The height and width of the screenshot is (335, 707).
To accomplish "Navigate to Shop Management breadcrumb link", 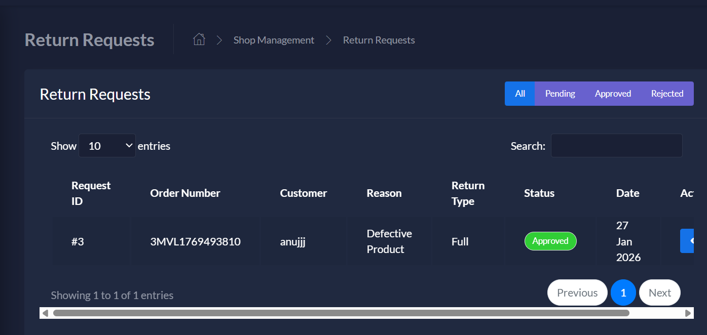I will coord(274,39).
